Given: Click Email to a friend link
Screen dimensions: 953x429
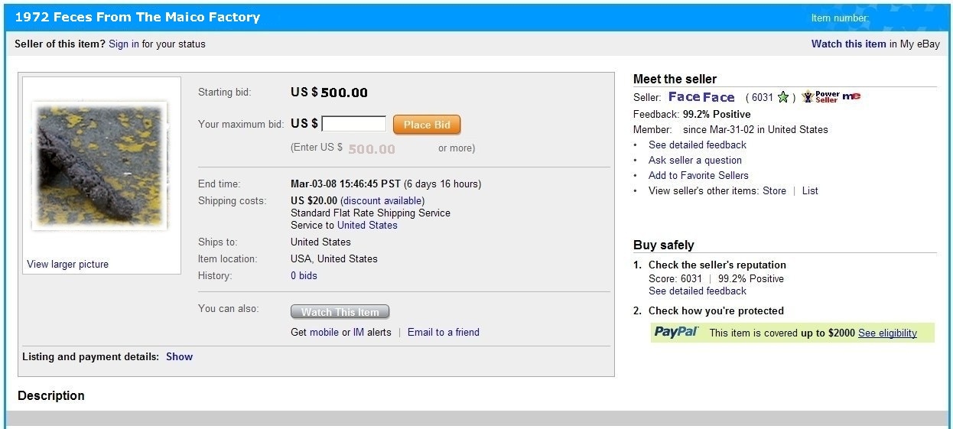Looking at the screenshot, I should point(444,332).
